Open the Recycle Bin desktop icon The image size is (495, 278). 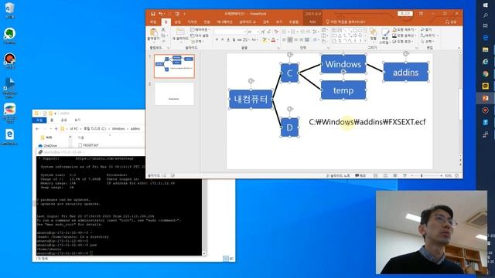(x=10, y=10)
